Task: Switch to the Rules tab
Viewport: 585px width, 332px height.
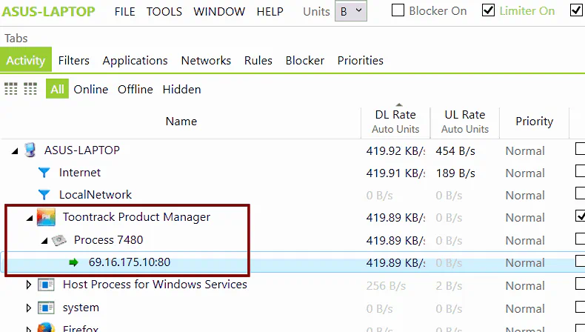Action: (258, 61)
